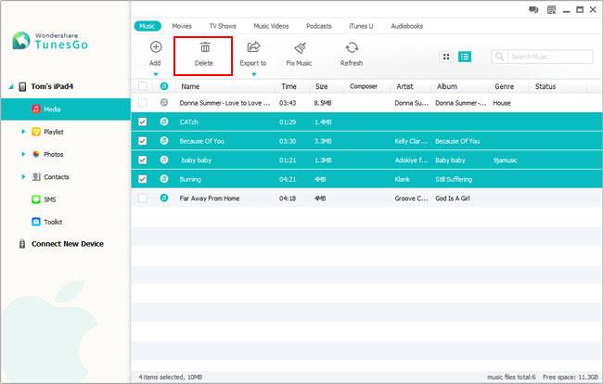This screenshot has width=603, height=384.
Task: Check the Donna Summer song checkbox
Action: [x=143, y=103]
